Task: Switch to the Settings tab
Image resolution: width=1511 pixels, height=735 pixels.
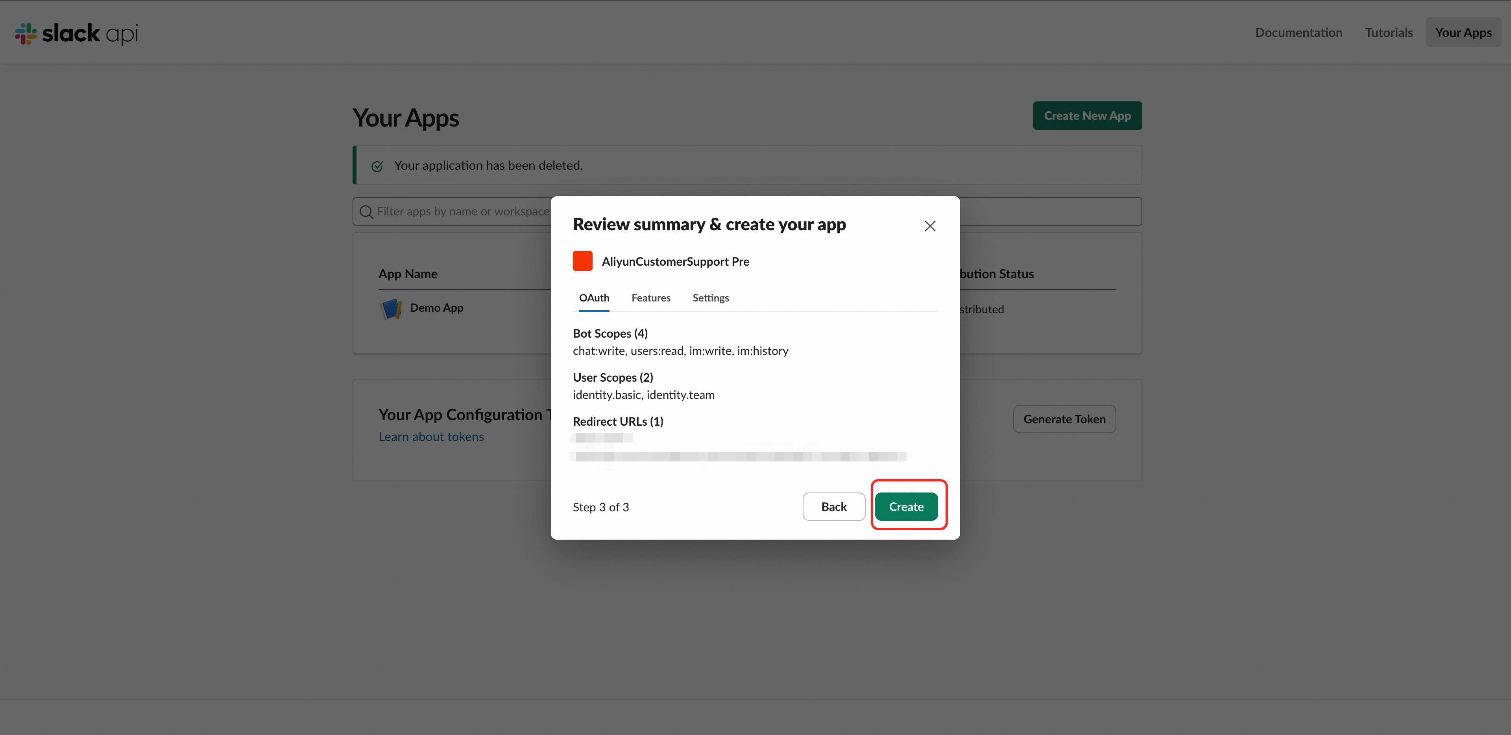Action: pyautogui.click(x=711, y=298)
